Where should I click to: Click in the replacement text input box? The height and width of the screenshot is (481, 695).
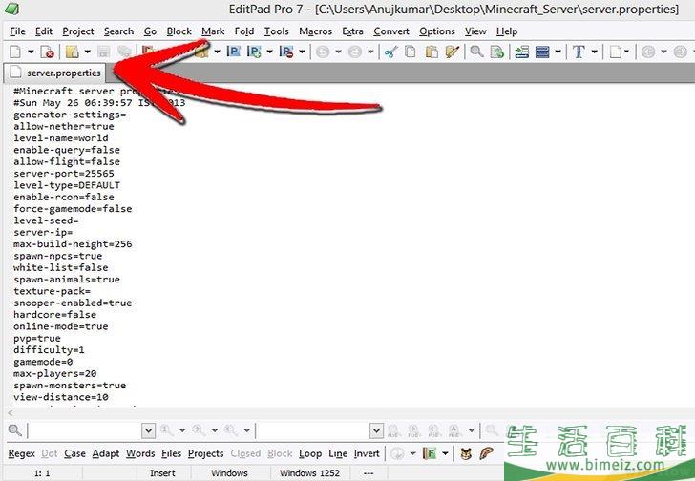(313, 430)
